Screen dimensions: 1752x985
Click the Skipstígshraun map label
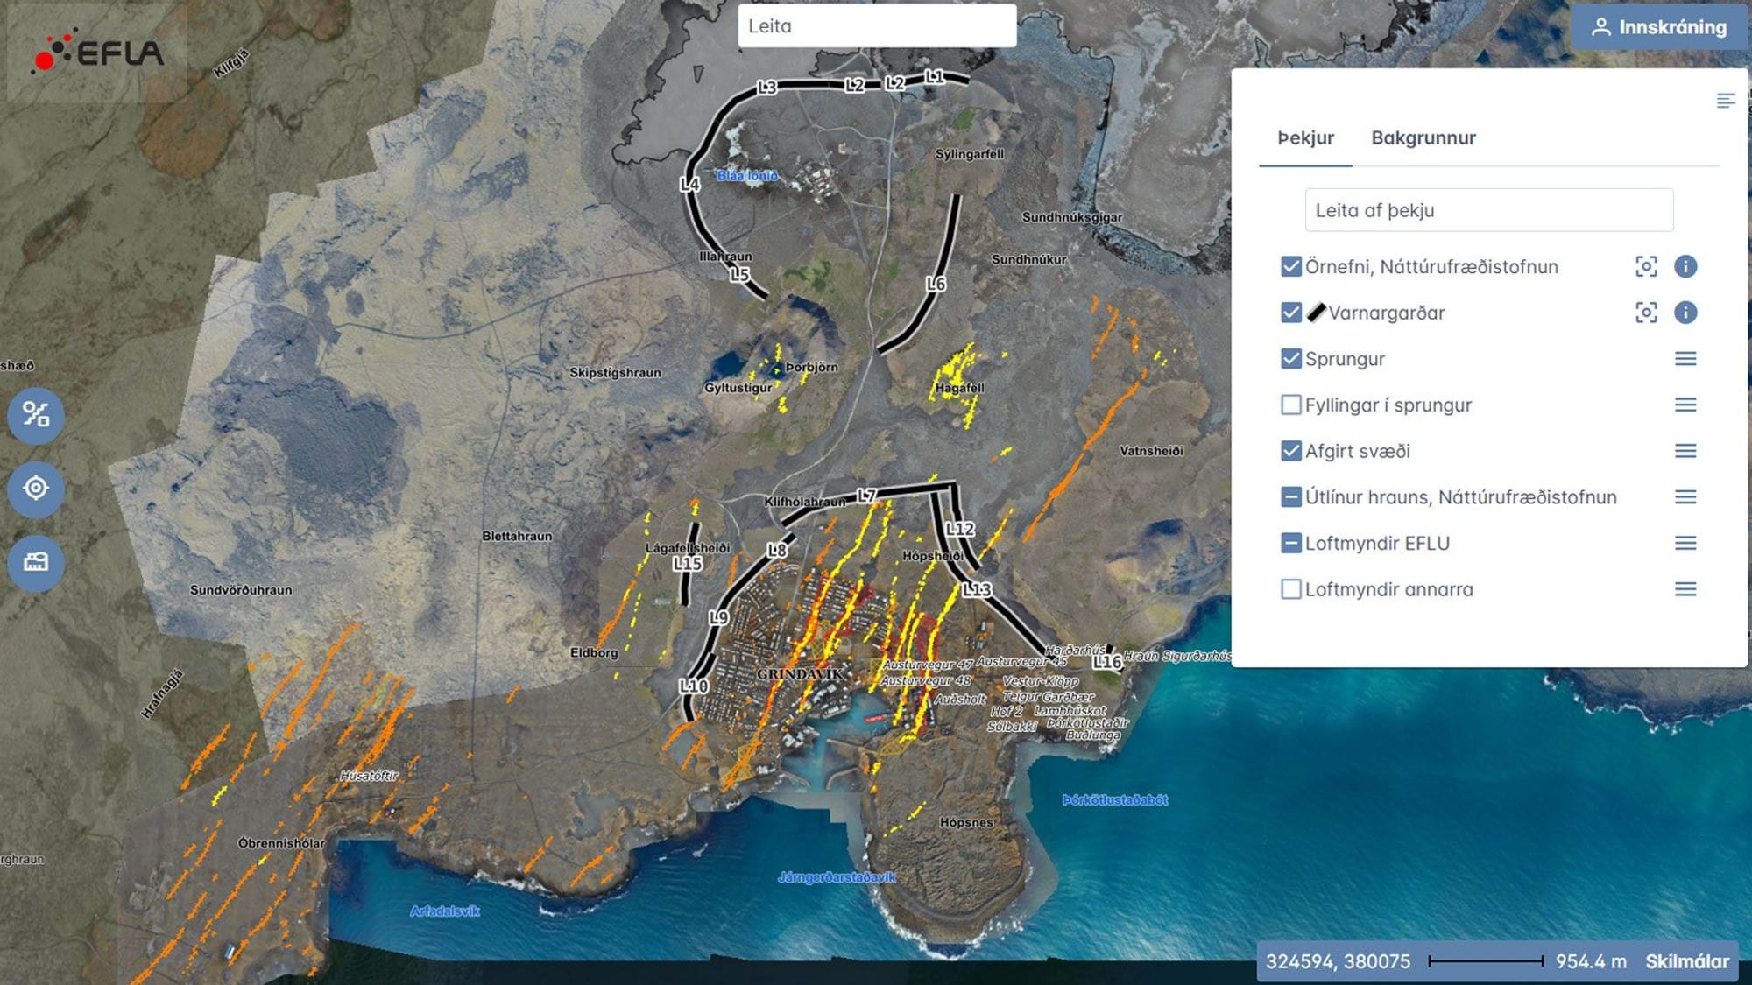tap(615, 373)
